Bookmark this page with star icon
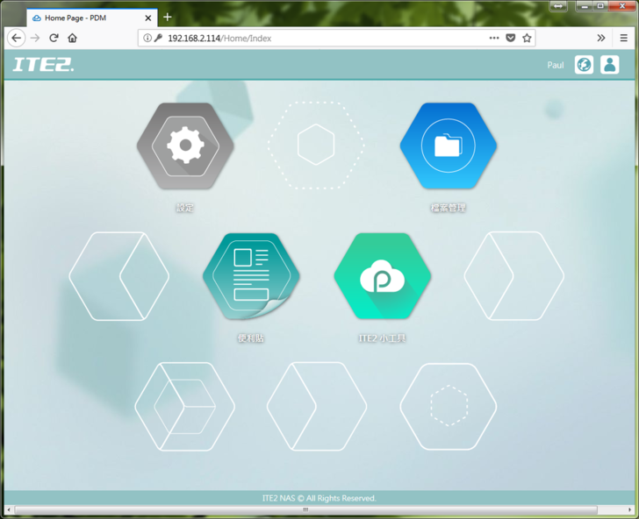The height and width of the screenshot is (519, 639). click(527, 38)
